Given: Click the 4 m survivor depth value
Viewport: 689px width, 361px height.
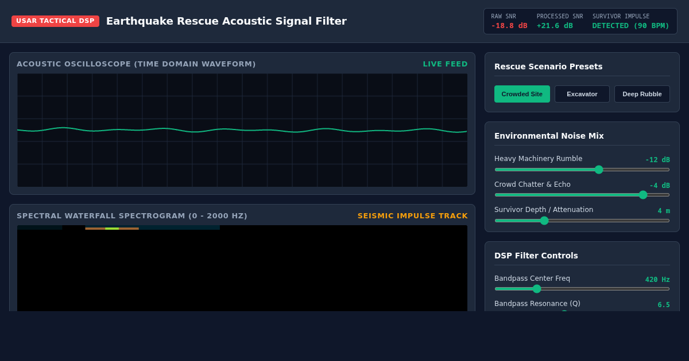Looking at the screenshot, I should click(x=664, y=211).
